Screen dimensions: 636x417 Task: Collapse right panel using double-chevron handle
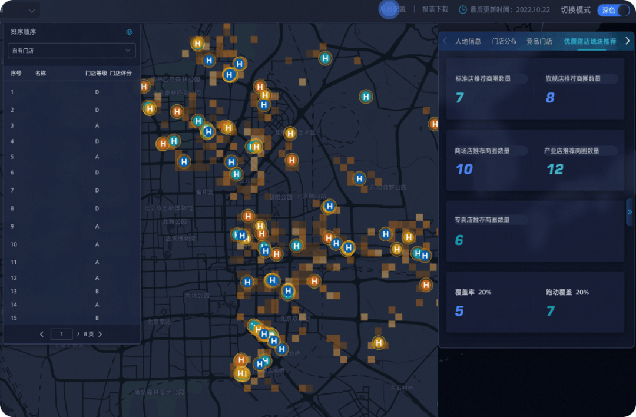click(x=630, y=212)
